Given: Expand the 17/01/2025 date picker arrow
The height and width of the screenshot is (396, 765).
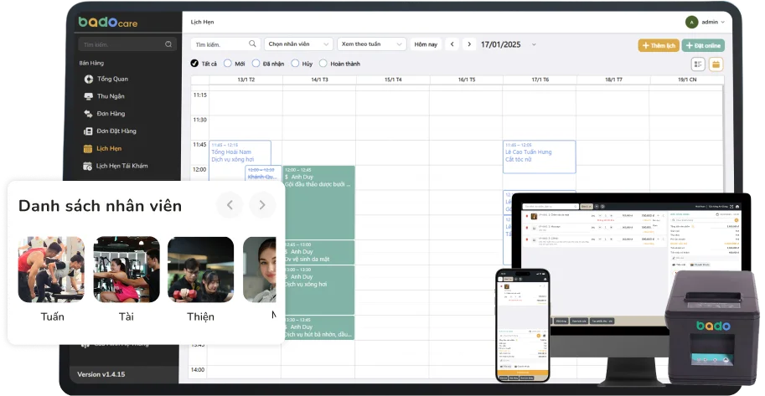Looking at the screenshot, I should pyautogui.click(x=534, y=44).
